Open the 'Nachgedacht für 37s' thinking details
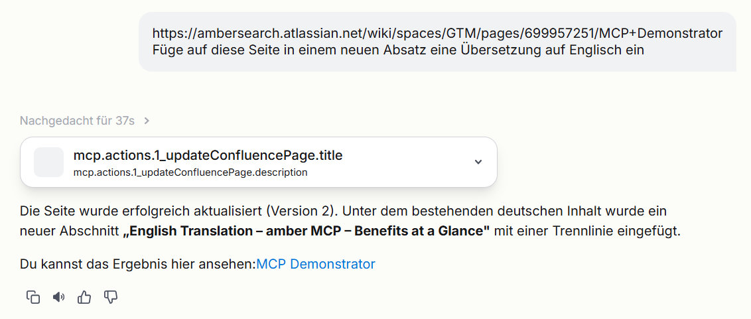751x319 pixels. coord(77,121)
